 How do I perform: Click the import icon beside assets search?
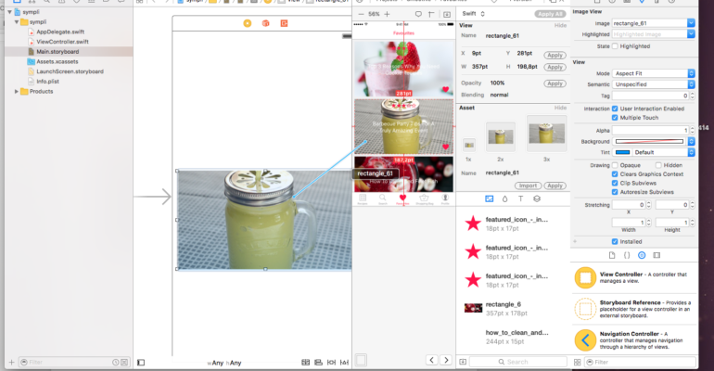point(463,362)
